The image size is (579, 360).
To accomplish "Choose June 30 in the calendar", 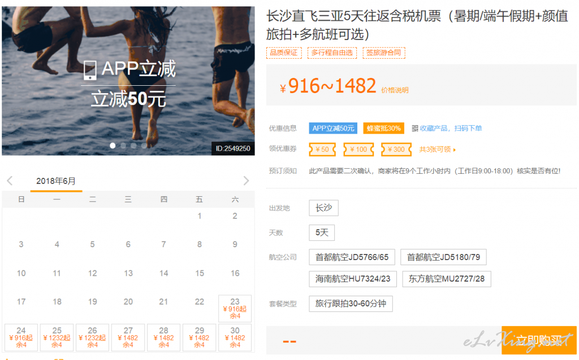I will (x=235, y=337).
